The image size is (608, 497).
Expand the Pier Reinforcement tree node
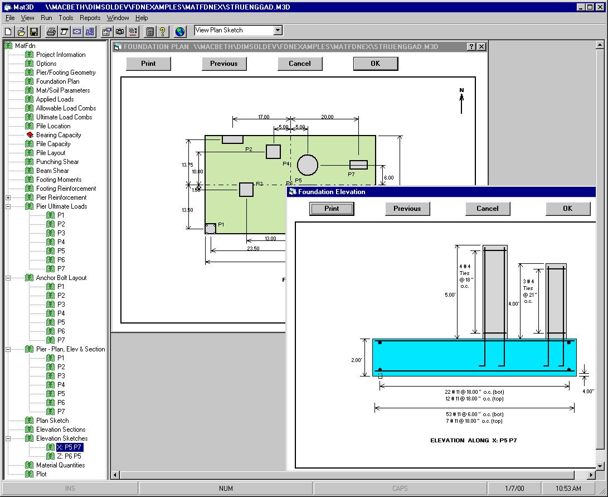coord(8,197)
